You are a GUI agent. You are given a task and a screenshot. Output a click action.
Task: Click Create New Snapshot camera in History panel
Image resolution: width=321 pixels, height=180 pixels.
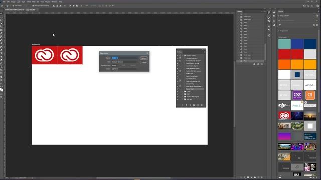[258, 64]
